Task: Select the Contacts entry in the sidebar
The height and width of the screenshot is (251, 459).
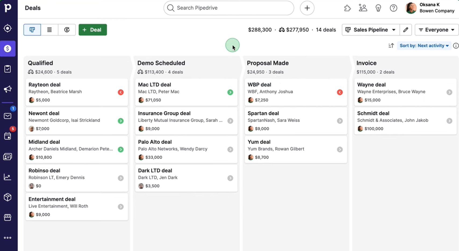Action: (x=7, y=157)
